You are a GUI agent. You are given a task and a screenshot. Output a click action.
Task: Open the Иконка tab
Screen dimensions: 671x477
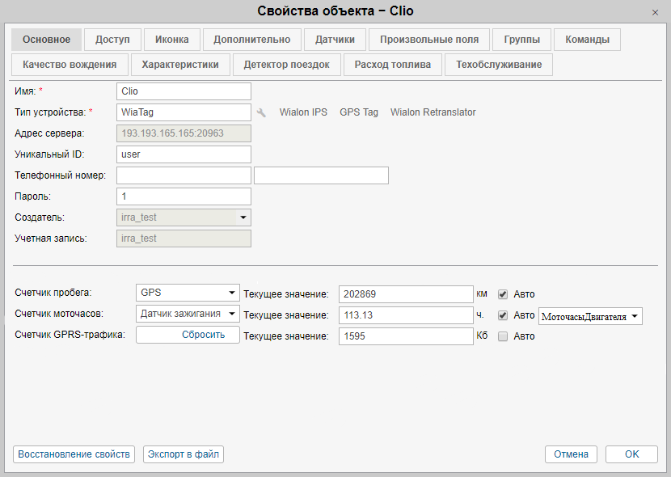(172, 40)
